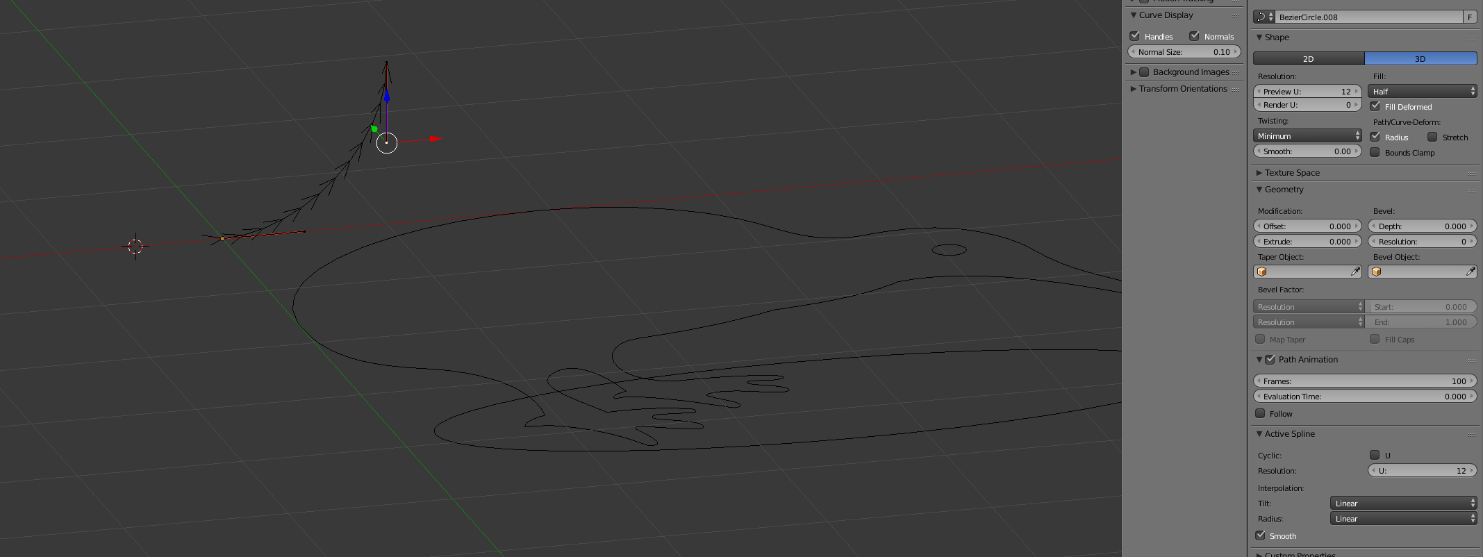Image resolution: width=1483 pixels, height=557 pixels.
Task: Select the 3D shape button
Action: [1420, 59]
